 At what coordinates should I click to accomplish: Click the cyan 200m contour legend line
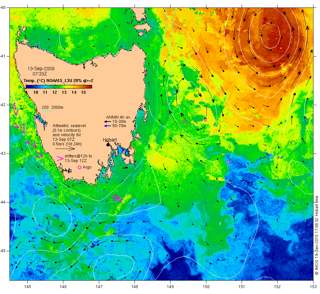coord(46,111)
